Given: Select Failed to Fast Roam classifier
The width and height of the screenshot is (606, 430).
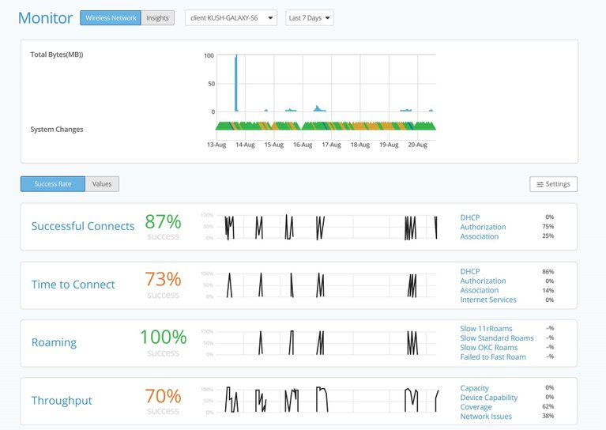Looking at the screenshot, I should pos(493,356).
